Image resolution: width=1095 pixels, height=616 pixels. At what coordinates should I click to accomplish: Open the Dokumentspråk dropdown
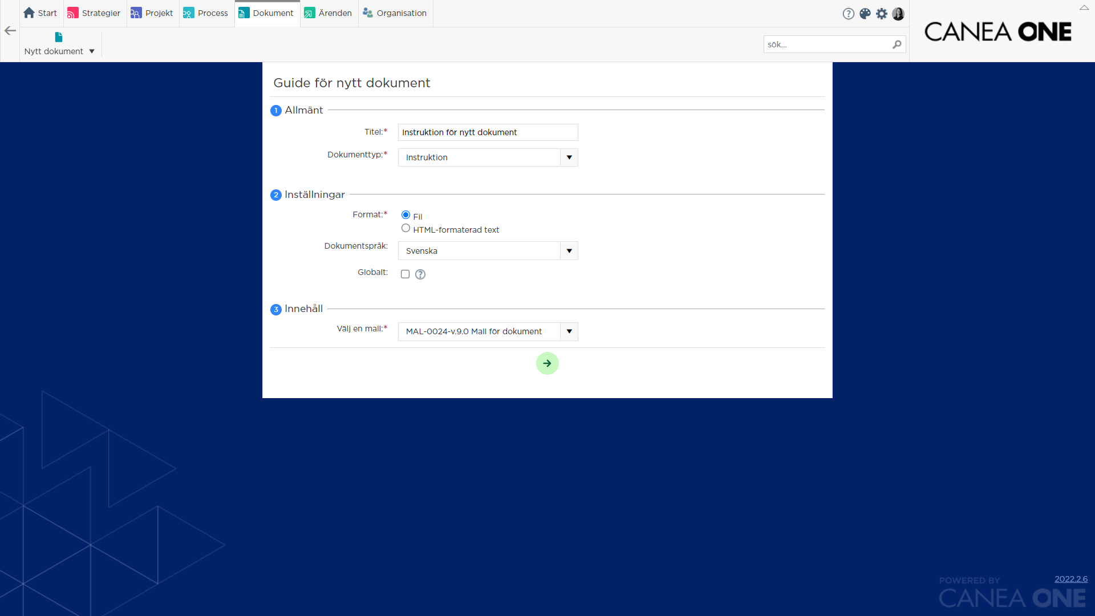pos(569,250)
